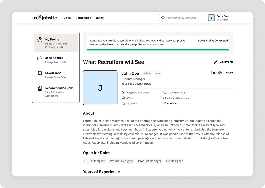265x188 pixels.
Task: Open the Portfolio link
Action: [172, 103]
